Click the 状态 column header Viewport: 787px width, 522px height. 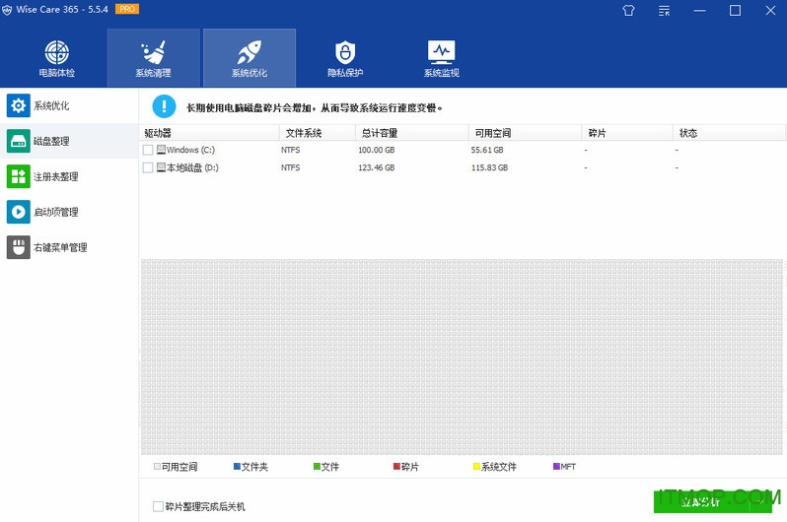click(729, 133)
